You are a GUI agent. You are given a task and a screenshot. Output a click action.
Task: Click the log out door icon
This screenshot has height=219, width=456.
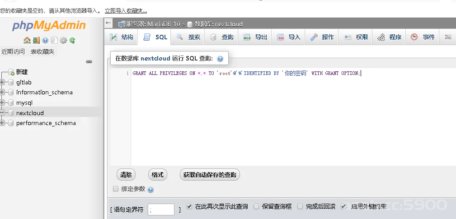click(x=36, y=40)
